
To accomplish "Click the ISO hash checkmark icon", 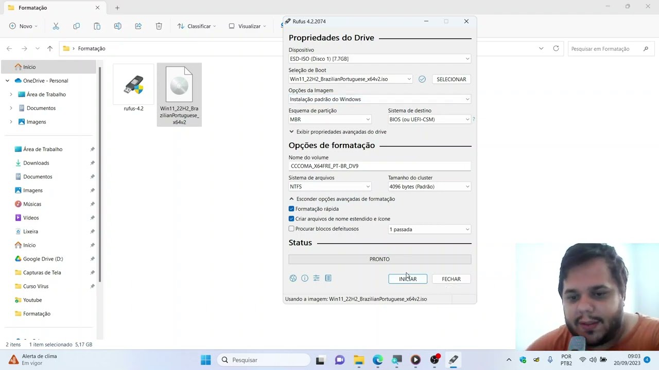I will 422,79.
